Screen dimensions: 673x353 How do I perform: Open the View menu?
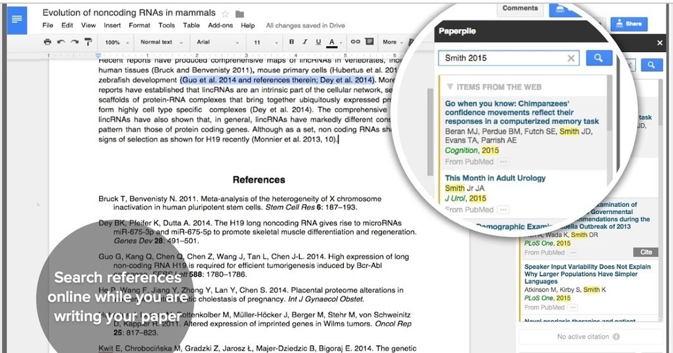tap(88, 25)
